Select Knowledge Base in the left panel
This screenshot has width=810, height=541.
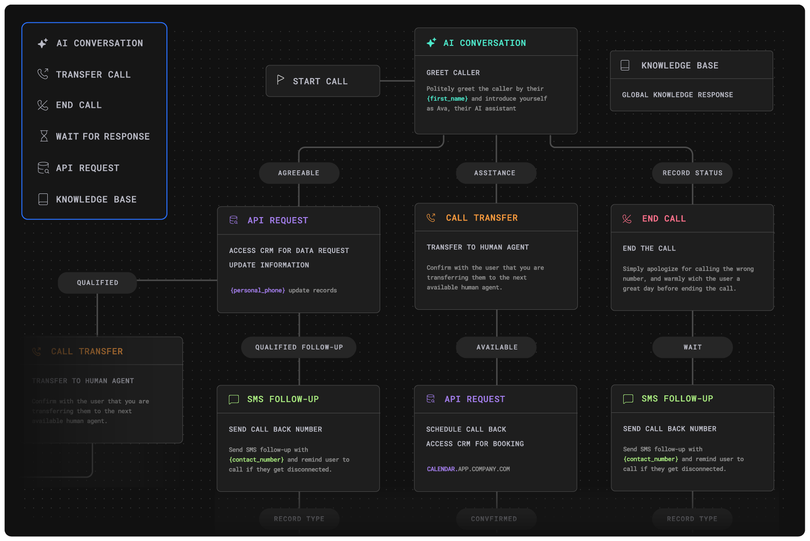coord(96,199)
